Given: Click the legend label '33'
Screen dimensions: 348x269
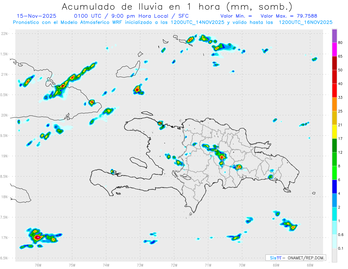Looking at the screenshot, I should pyautogui.click(x=340, y=98).
